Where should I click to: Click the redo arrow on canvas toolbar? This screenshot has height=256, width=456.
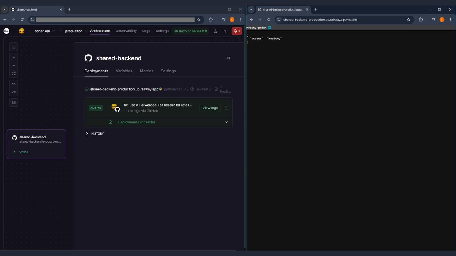14,92
